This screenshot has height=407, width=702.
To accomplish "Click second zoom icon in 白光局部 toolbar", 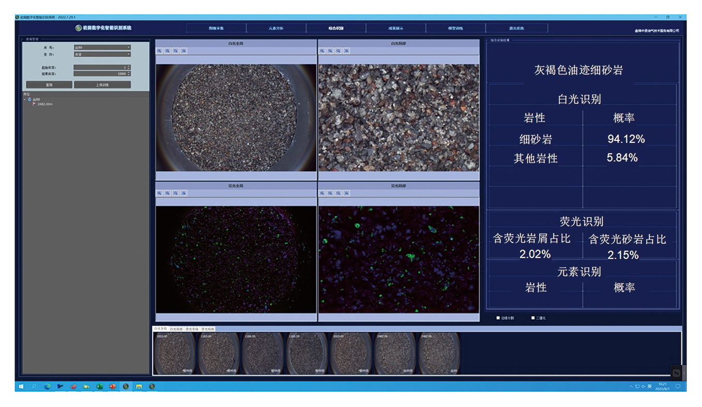I will 330,51.
